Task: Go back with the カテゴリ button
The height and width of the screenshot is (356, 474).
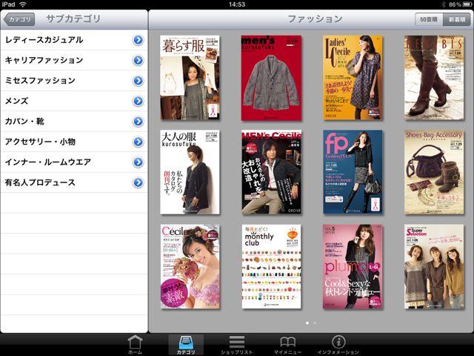Action: [19, 19]
